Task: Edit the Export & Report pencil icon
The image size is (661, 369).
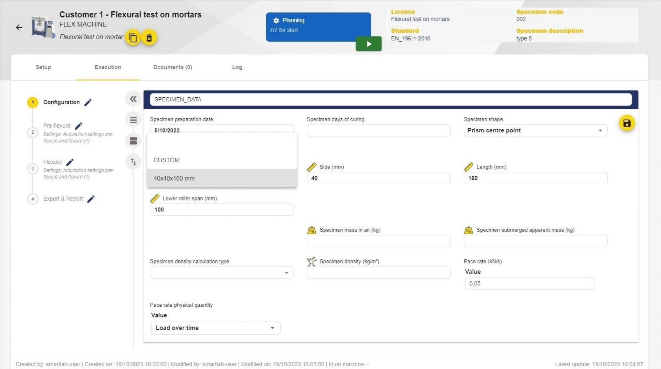Action: click(x=91, y=199)
